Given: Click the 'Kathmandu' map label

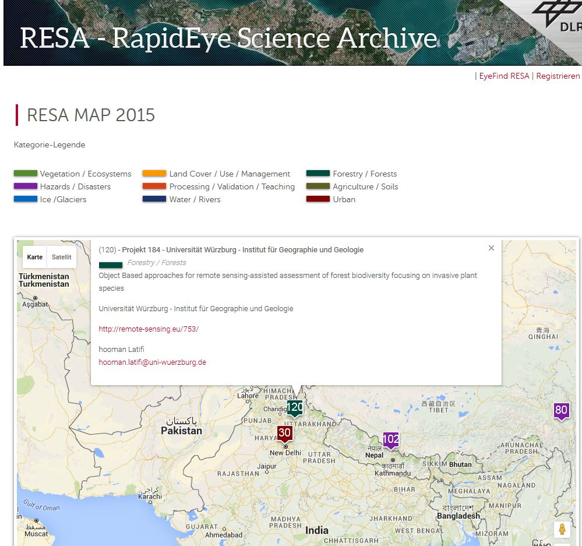Looking at the screenshot, I should (393, 473).
